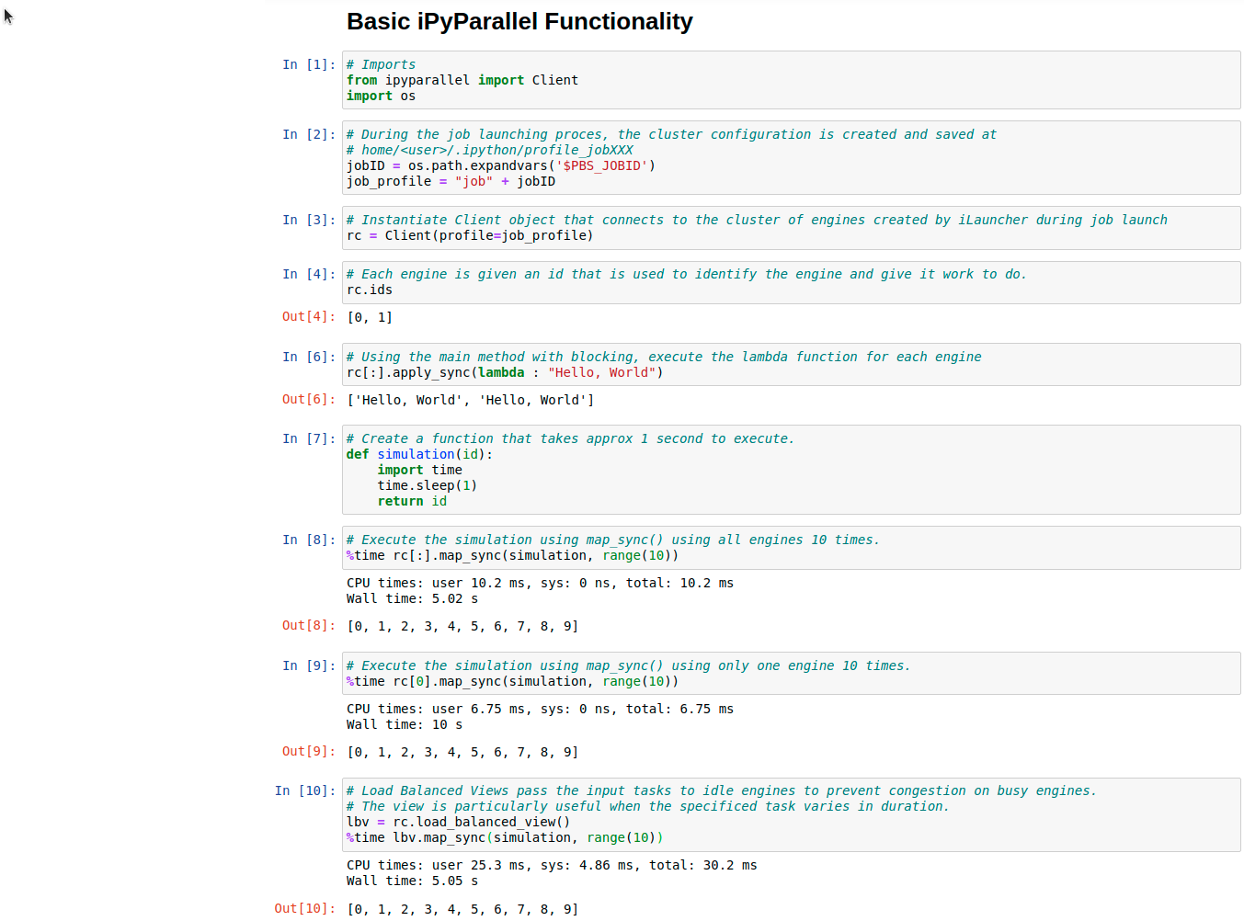Screen dimensions: 1244x921
Task: Focus the Client(profile=job_profile) code cell
Action: (x=791, y=228)
